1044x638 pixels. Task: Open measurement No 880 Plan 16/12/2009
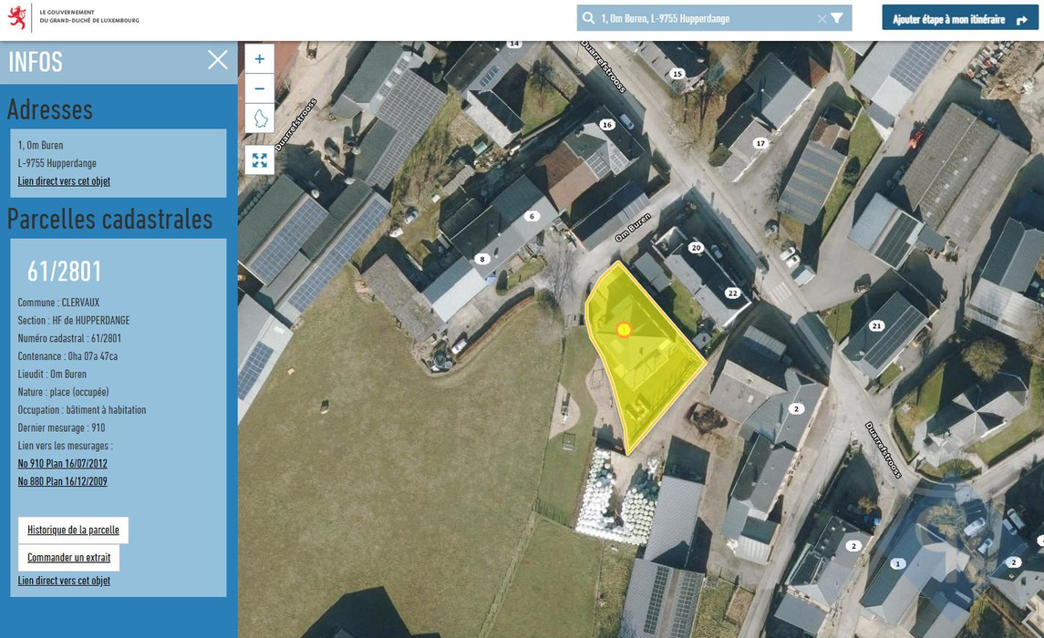62,481
